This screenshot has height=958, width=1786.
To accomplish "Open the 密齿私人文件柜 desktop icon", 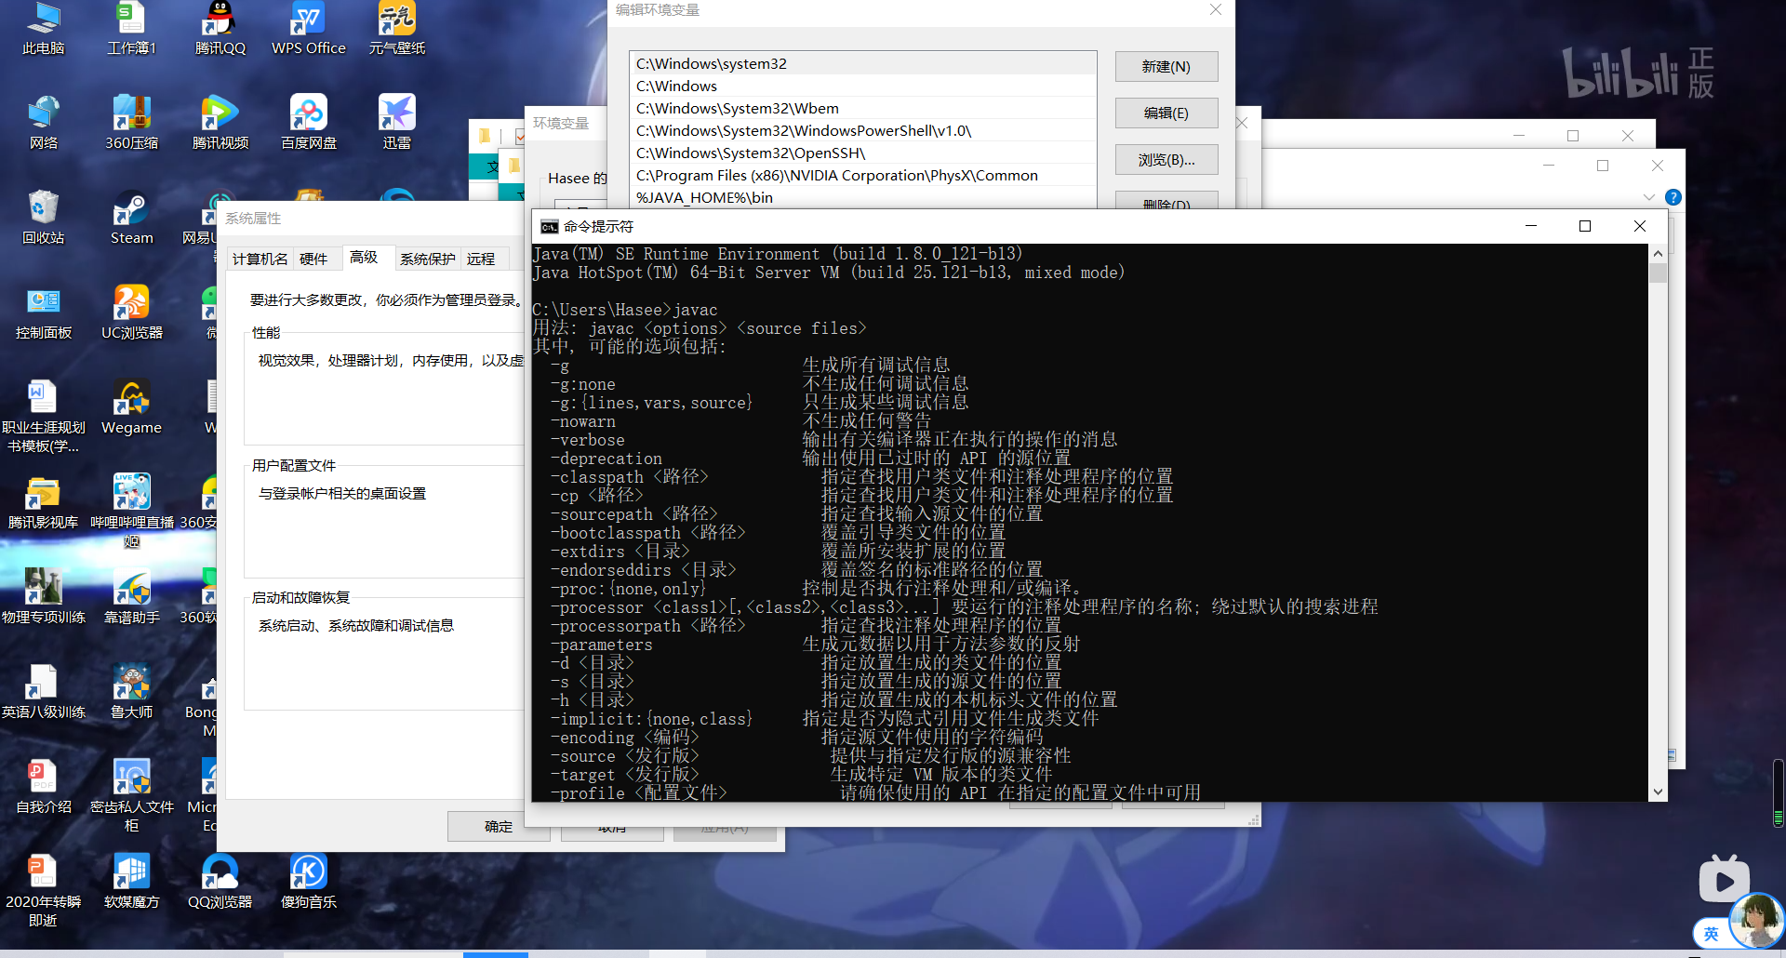I will pos(131,795).
